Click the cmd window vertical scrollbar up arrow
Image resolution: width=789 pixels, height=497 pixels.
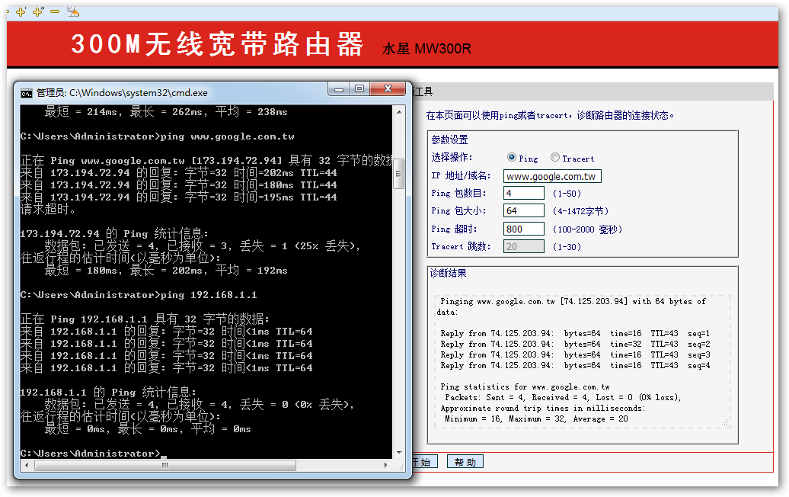tap(399, 112)
